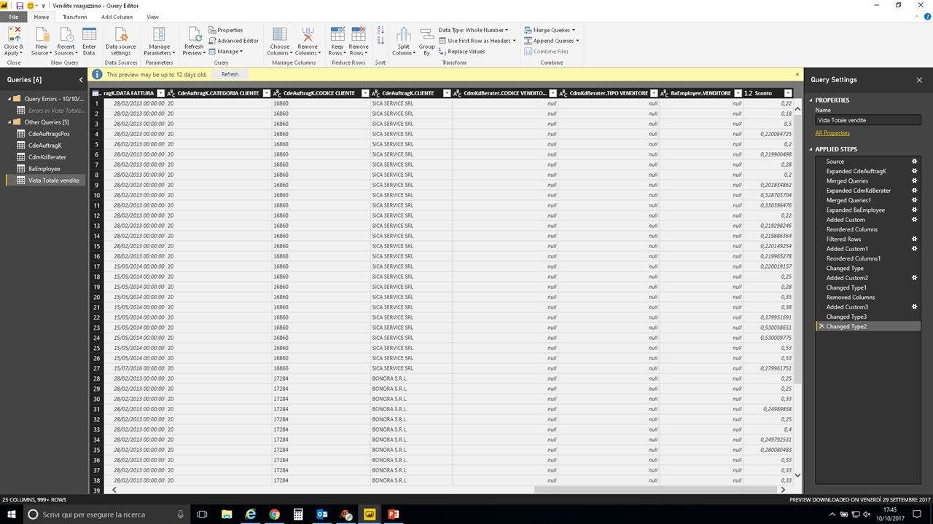Dismiss the yellow preview warning bar

click(x=797, y=74)
